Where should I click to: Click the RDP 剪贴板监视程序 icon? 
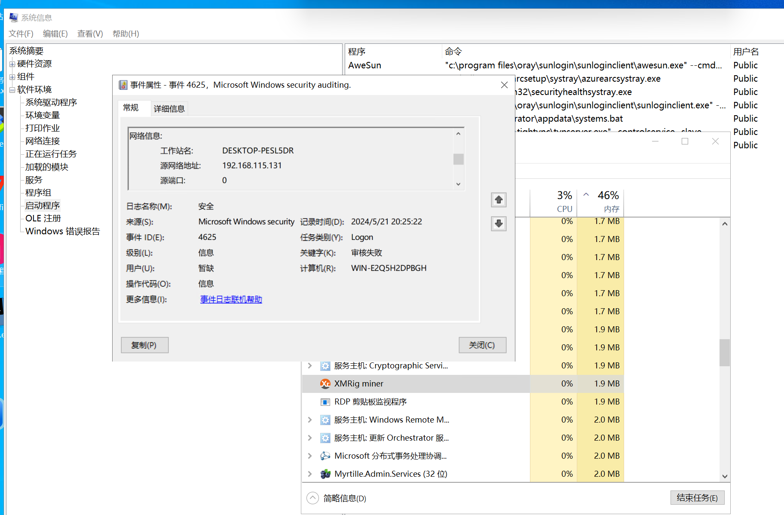click(325, 402)
